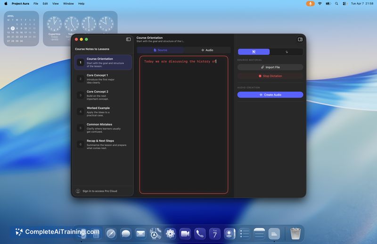
Task: Click the Import File button
Action: pyautogui.click(x=270, y=67)
